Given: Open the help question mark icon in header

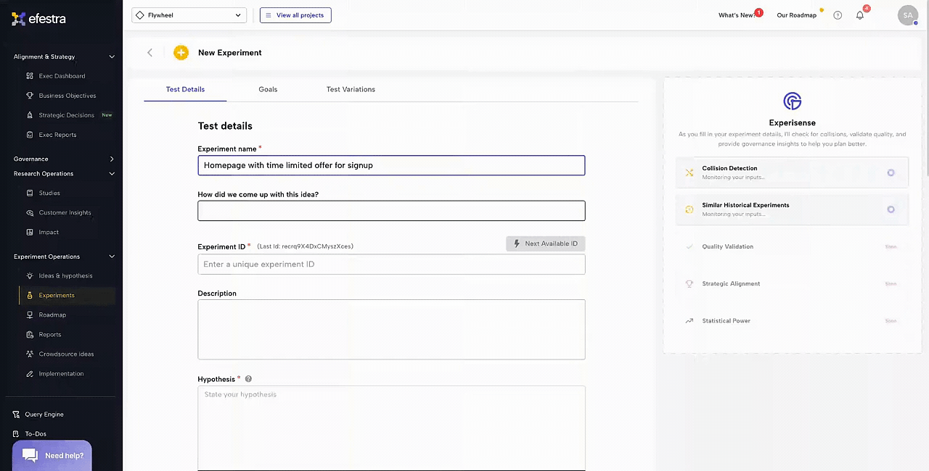Looking at the screenshot, I should (838, 15).
